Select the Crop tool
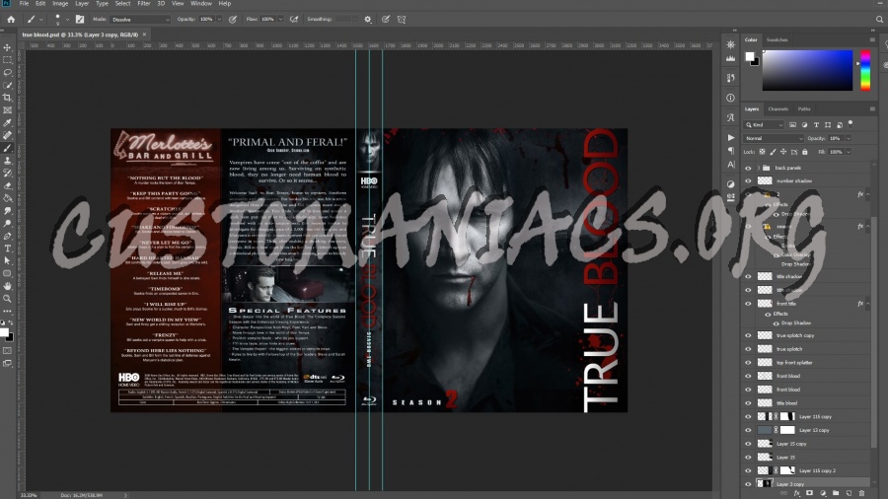This screenshot has height=499, width=888. click(x=7, y=98)
